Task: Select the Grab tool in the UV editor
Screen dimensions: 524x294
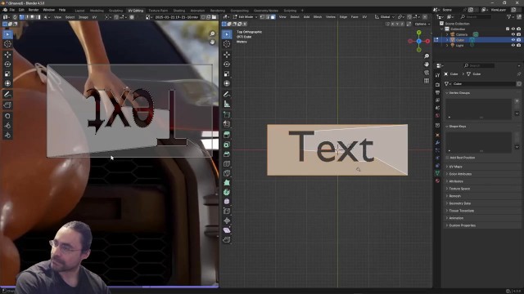Action: pos(7,116)
